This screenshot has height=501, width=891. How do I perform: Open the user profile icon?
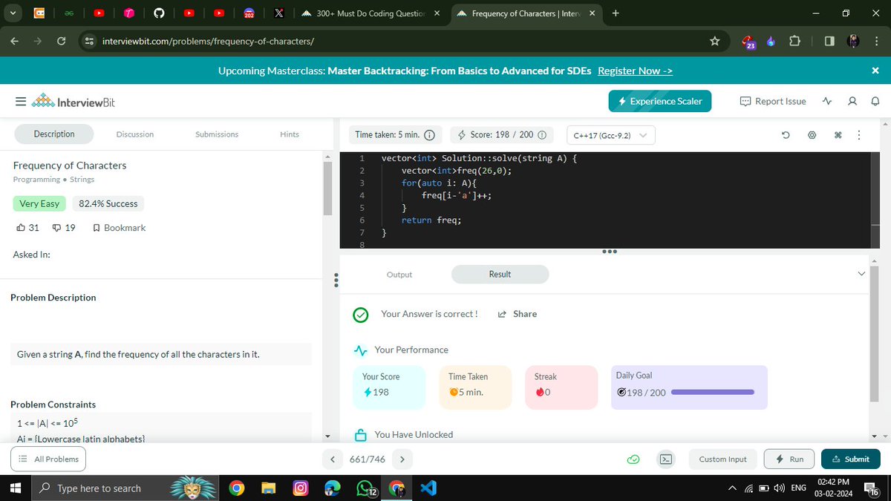pos(852,101)
